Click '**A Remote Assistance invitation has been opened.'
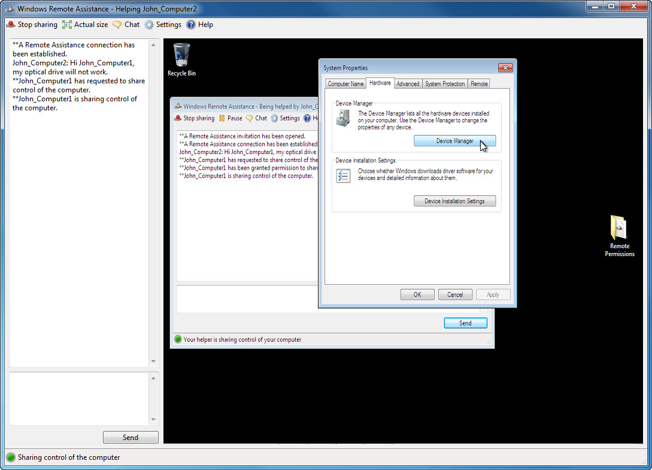Screen dimensions: 652x470 [x=242, y=136]
